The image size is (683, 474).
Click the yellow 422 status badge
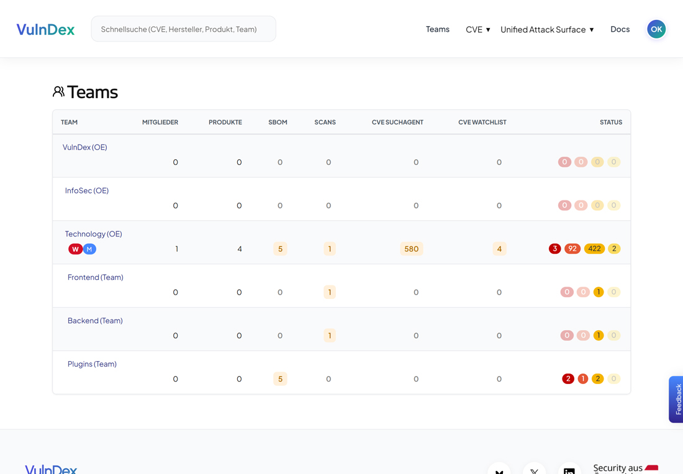[594, 249]
